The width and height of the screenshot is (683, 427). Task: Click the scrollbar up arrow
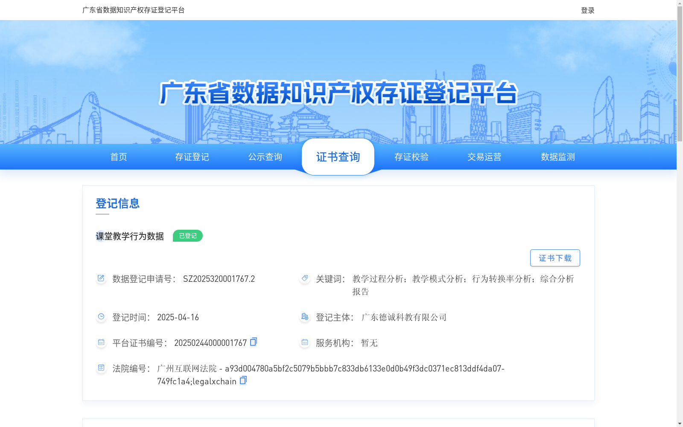680,3
